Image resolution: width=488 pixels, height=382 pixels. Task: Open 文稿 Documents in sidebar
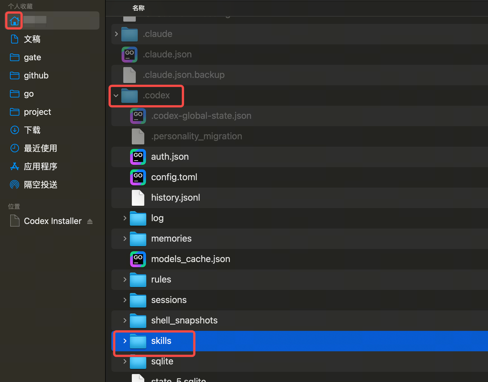pyautogui.click(x=32, y=39)
